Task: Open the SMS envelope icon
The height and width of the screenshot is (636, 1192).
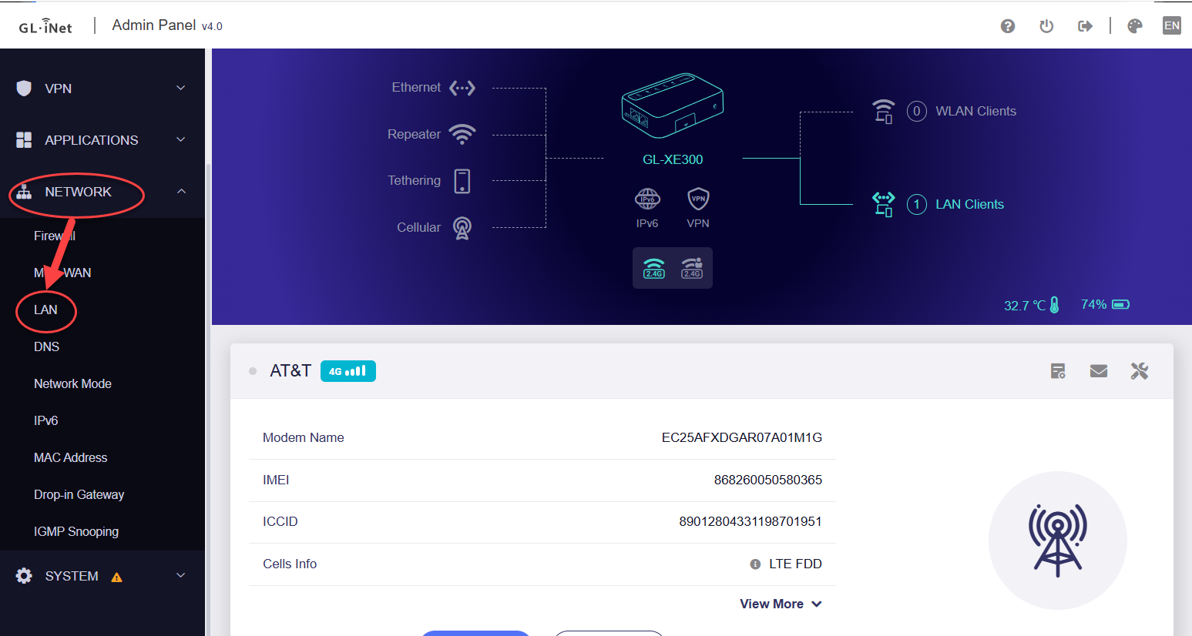Action: (x=1099, y=371)
